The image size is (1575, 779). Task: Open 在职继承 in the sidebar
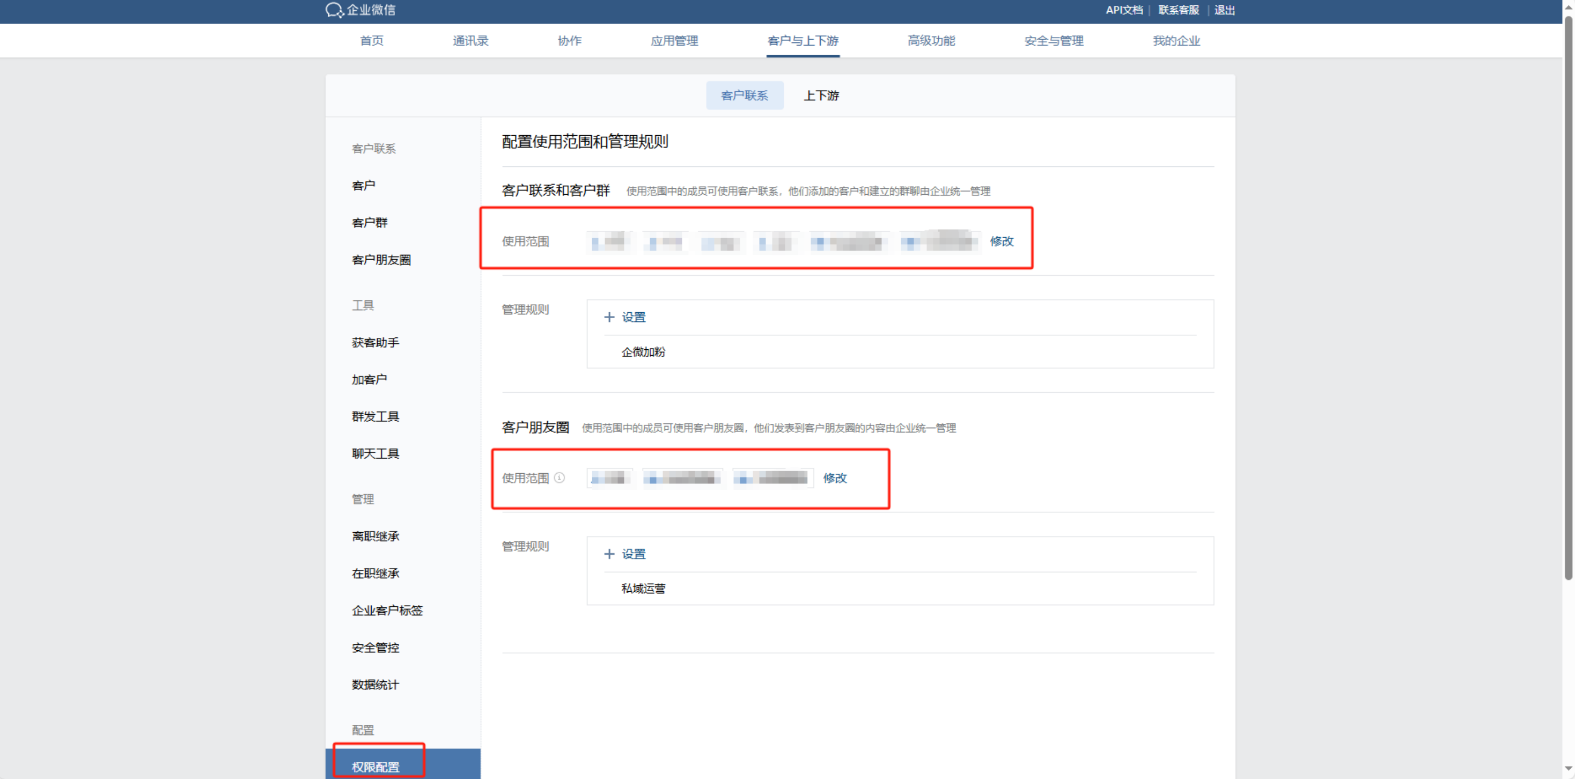click(x=376, y=573)
